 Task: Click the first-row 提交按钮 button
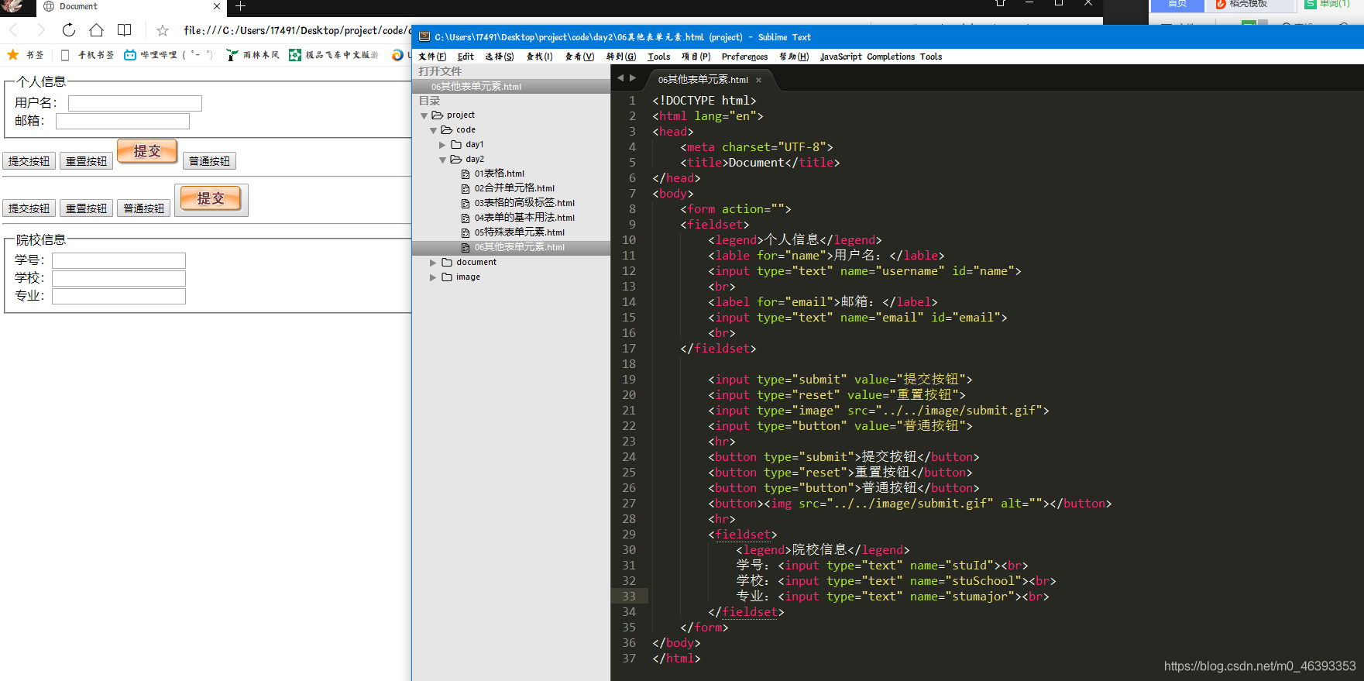[x=29, y=161]
